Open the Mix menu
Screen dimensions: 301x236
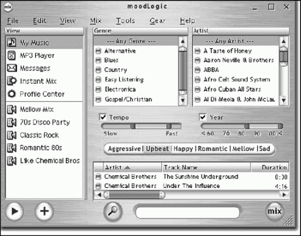[96, 21]
